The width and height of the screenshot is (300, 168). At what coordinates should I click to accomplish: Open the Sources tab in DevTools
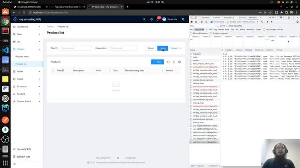(x=242, y=18)
